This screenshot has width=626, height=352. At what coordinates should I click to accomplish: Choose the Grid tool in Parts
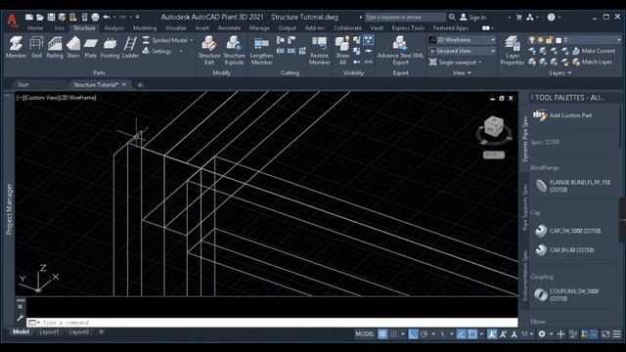(x=36, y=48)
